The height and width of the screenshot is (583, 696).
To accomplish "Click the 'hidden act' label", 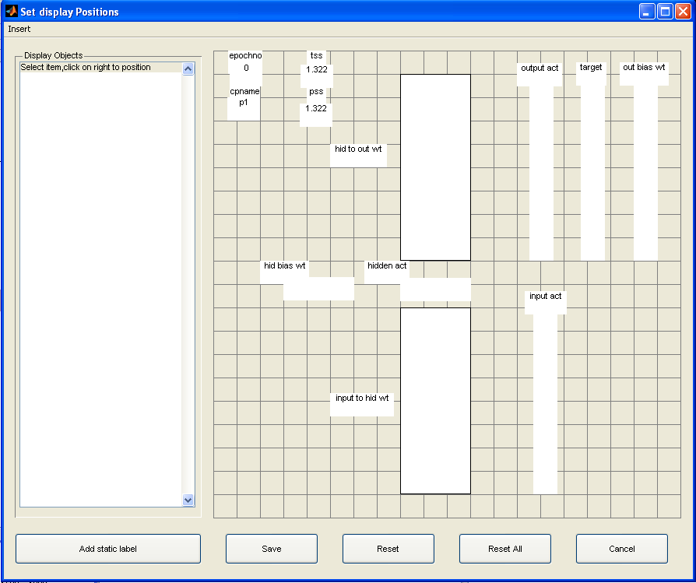I will 387,266.
